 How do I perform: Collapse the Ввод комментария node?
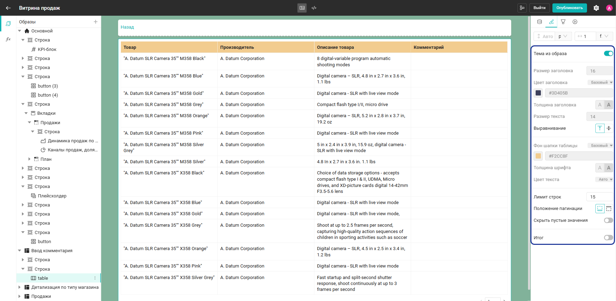pyautogui.click(x=20, y=250)
